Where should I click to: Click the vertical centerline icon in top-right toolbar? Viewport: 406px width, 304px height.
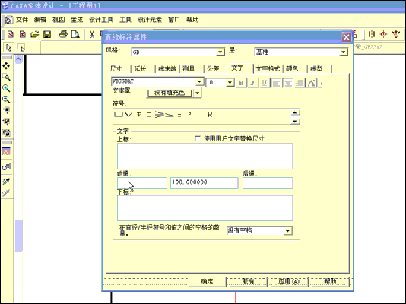coord(372,34)
